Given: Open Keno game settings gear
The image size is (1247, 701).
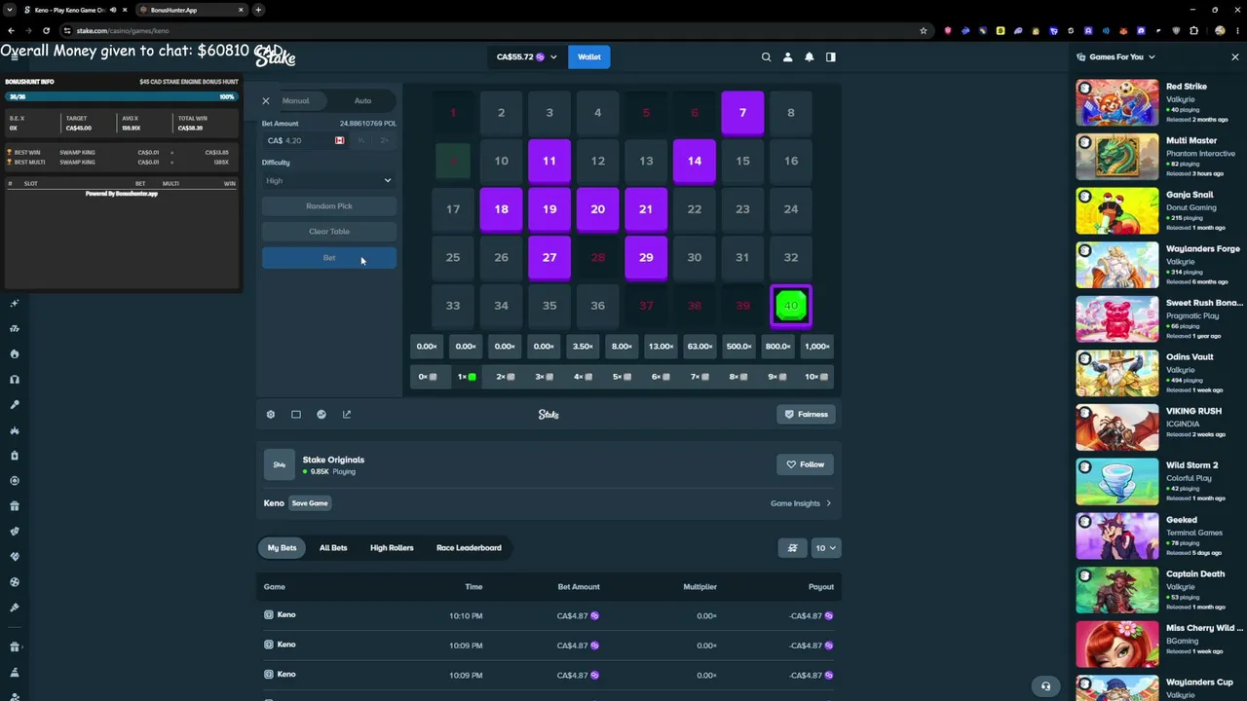Looking at the screenshot, I should pos(271,414).
